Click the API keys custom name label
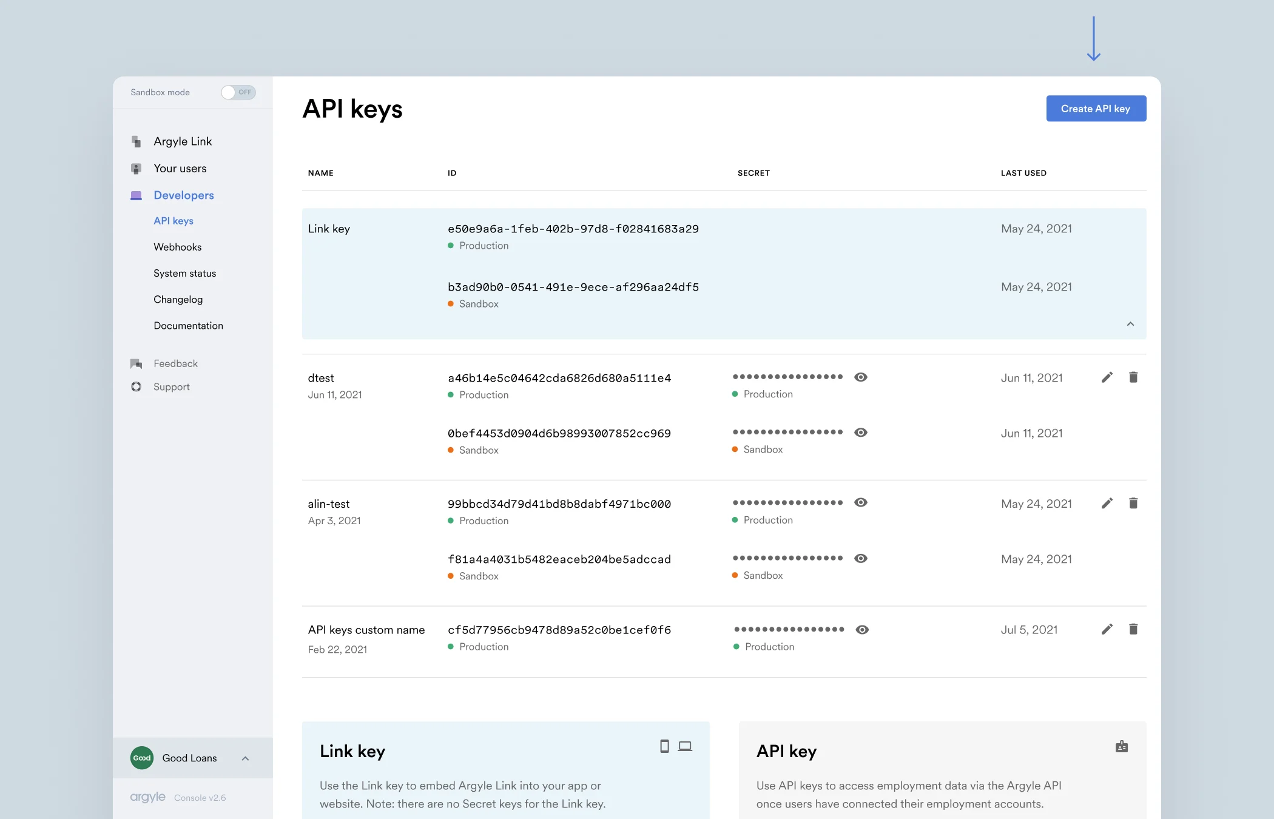This screenshot has width=1274, height=819. click(366, 630)
